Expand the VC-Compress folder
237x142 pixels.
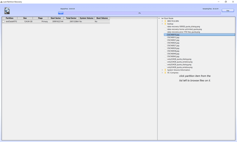pyautogui.click(x=162, y=73)
